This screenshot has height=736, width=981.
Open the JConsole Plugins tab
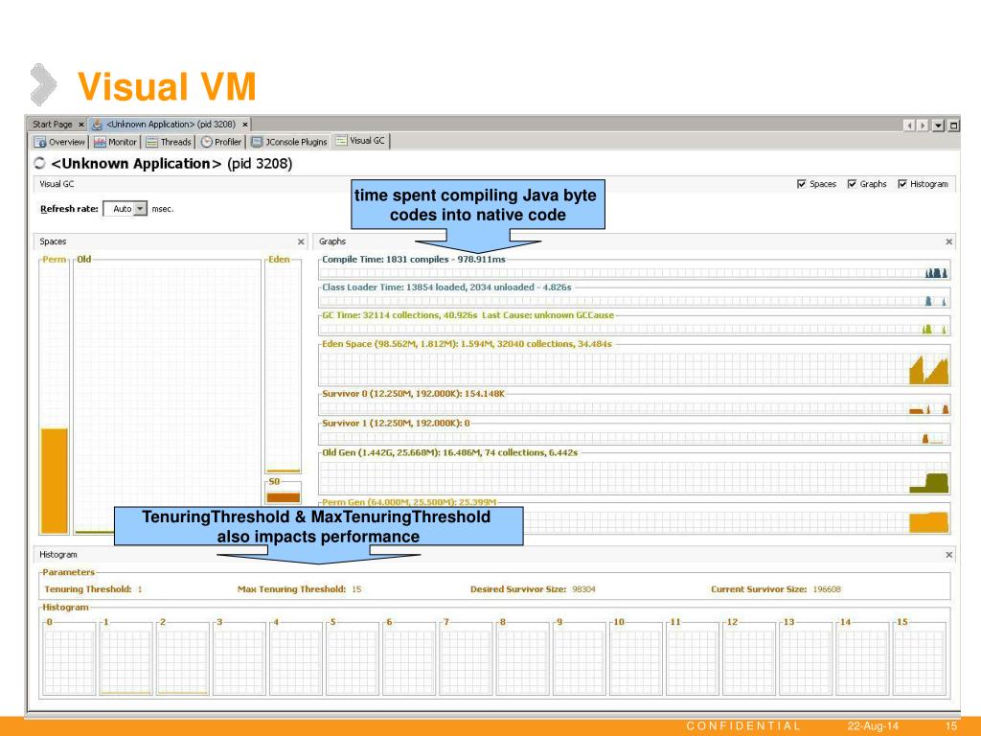pos(289,142)
